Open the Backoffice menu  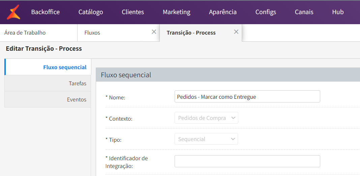click(x=46, y=12)
